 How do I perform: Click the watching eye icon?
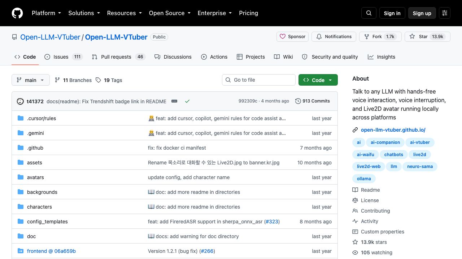click(355, 253)
